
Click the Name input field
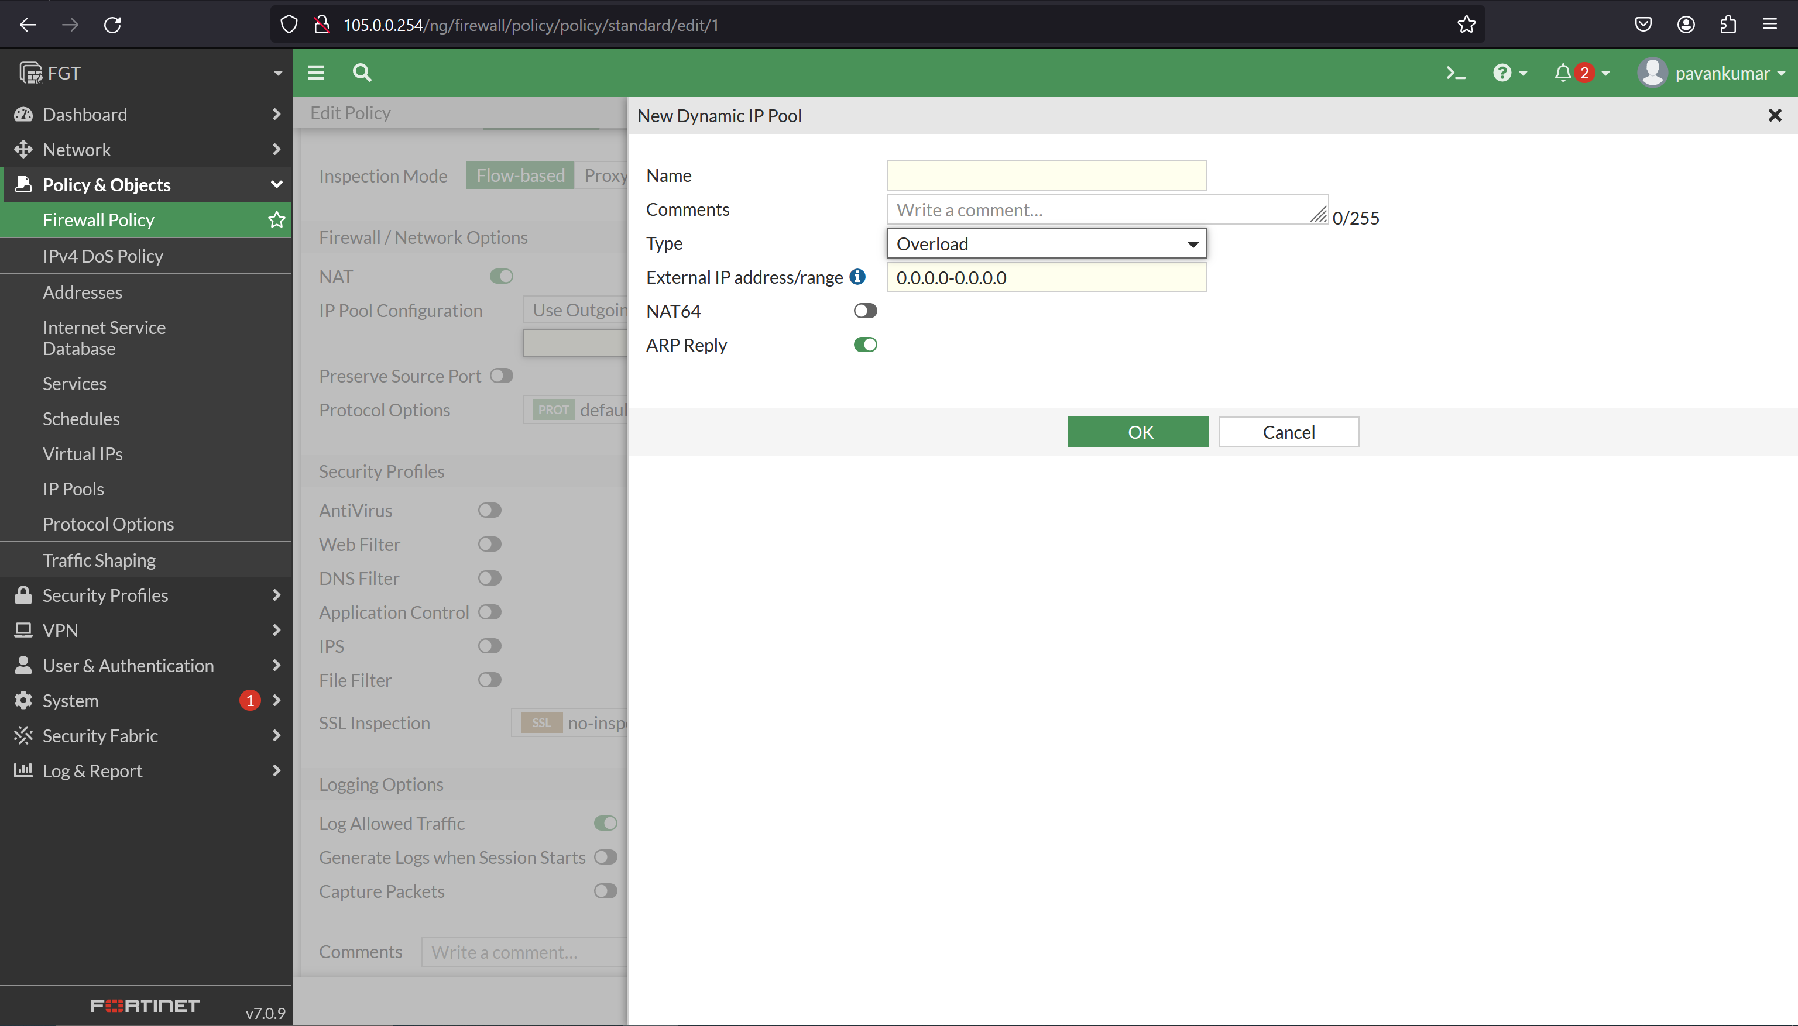1046,175
